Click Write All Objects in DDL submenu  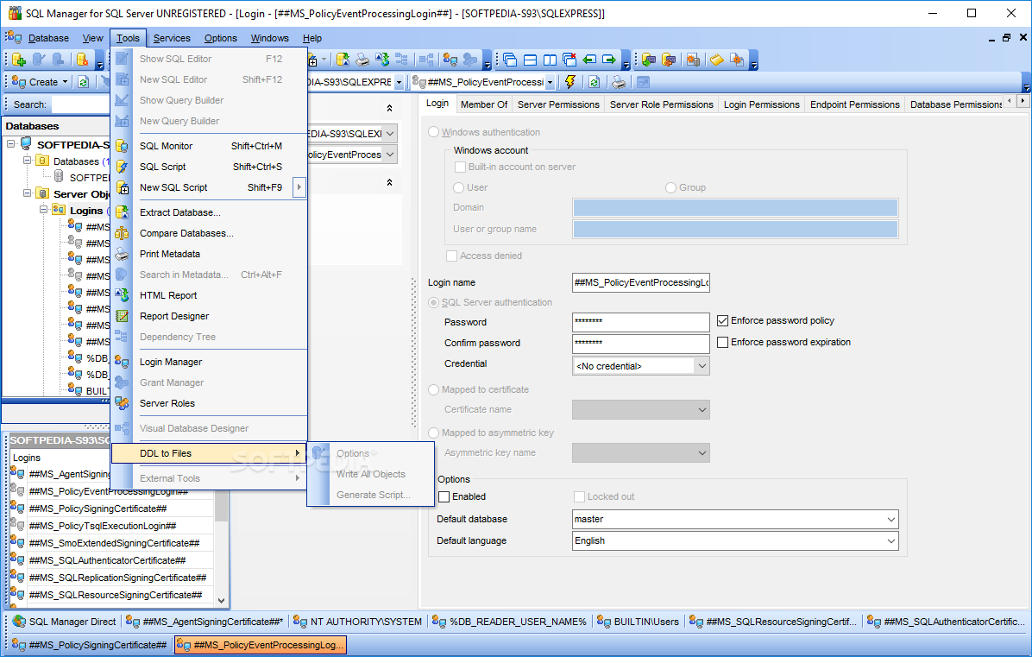point(370,474)
